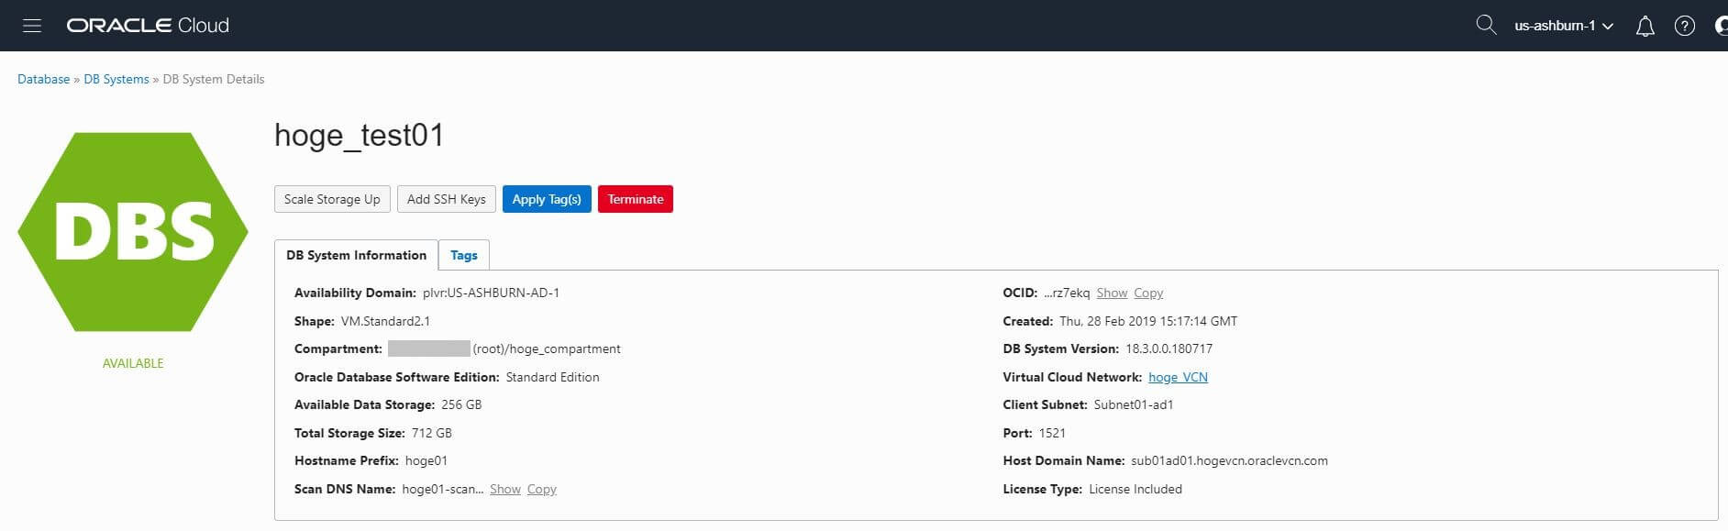Viewport: 1728px width, 531px height.
Task: Go to DB Systems breadcrumb link
Action: pyautogui.click(x=116, y=79)
